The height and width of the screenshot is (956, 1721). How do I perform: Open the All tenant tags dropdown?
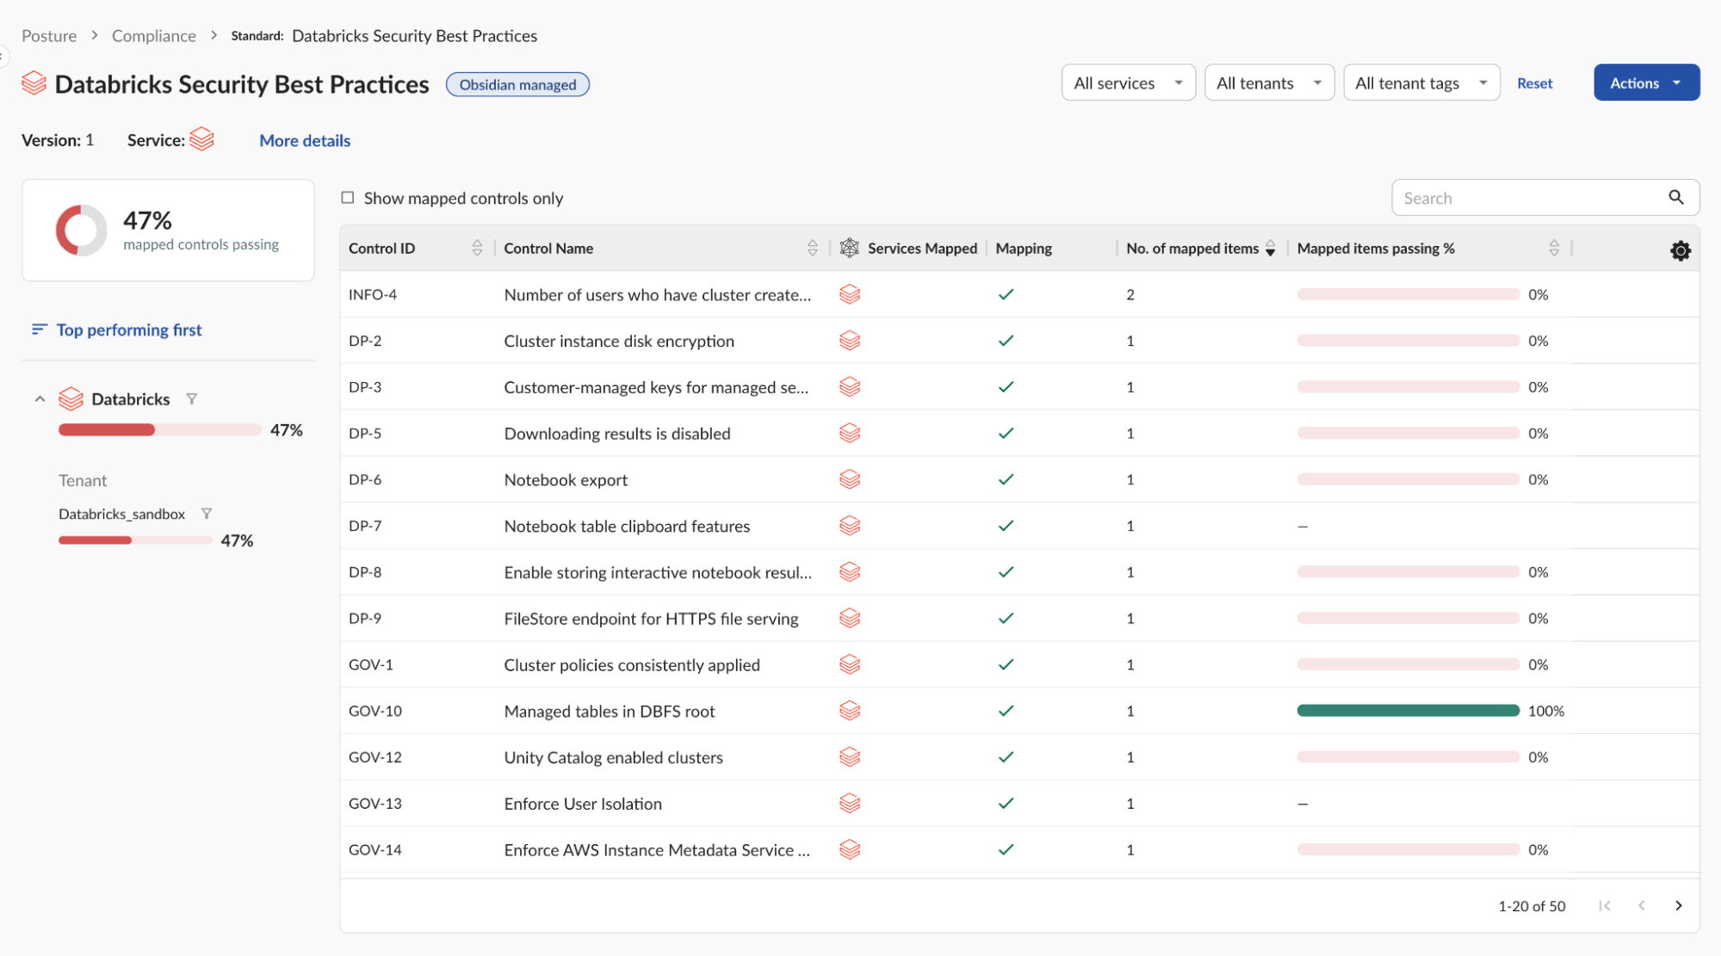[x=1421, y=83]
